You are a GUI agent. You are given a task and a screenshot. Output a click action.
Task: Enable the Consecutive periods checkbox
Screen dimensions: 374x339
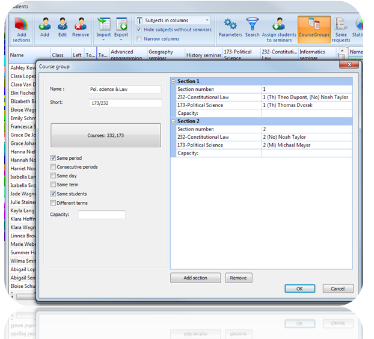54,167
